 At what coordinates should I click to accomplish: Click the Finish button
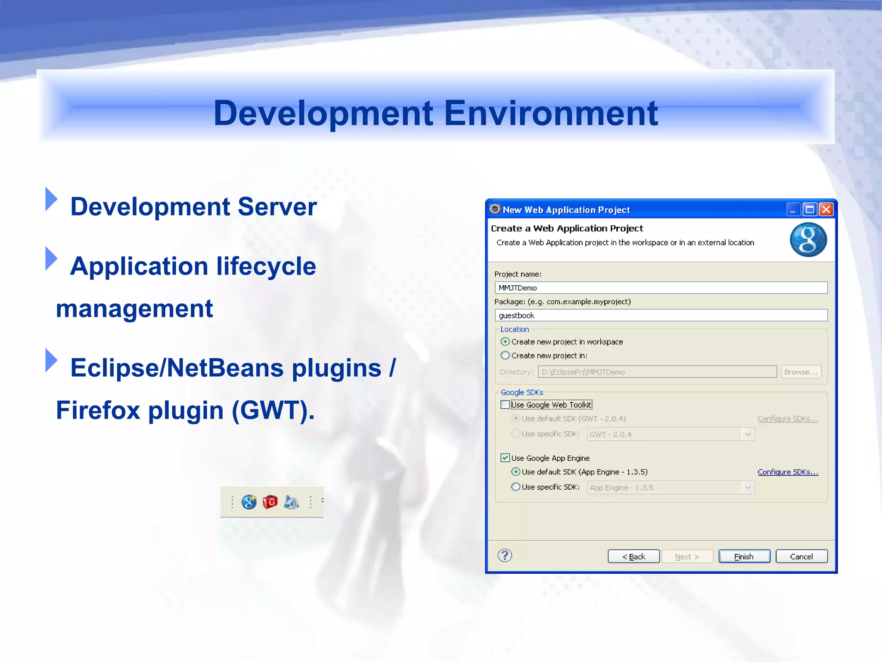point(744,556)
